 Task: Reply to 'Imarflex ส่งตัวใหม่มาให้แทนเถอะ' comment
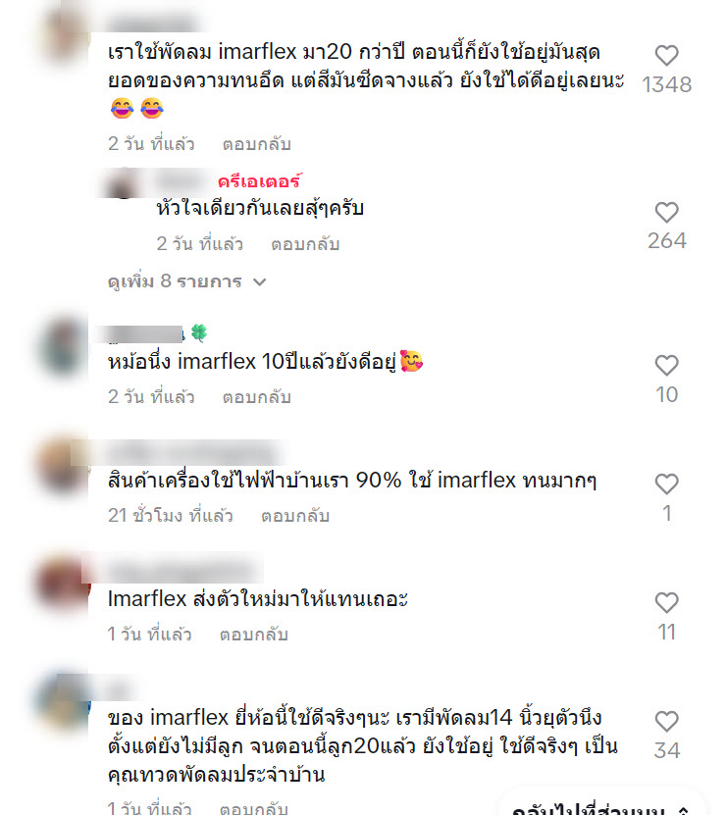253,635
